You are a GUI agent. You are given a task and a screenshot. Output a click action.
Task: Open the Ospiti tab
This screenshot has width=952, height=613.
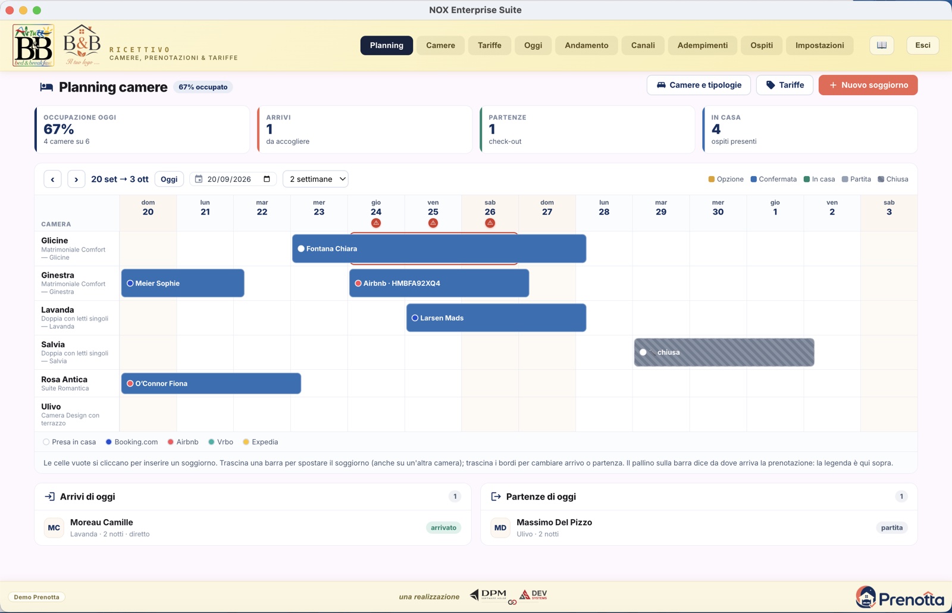point(762,45)
